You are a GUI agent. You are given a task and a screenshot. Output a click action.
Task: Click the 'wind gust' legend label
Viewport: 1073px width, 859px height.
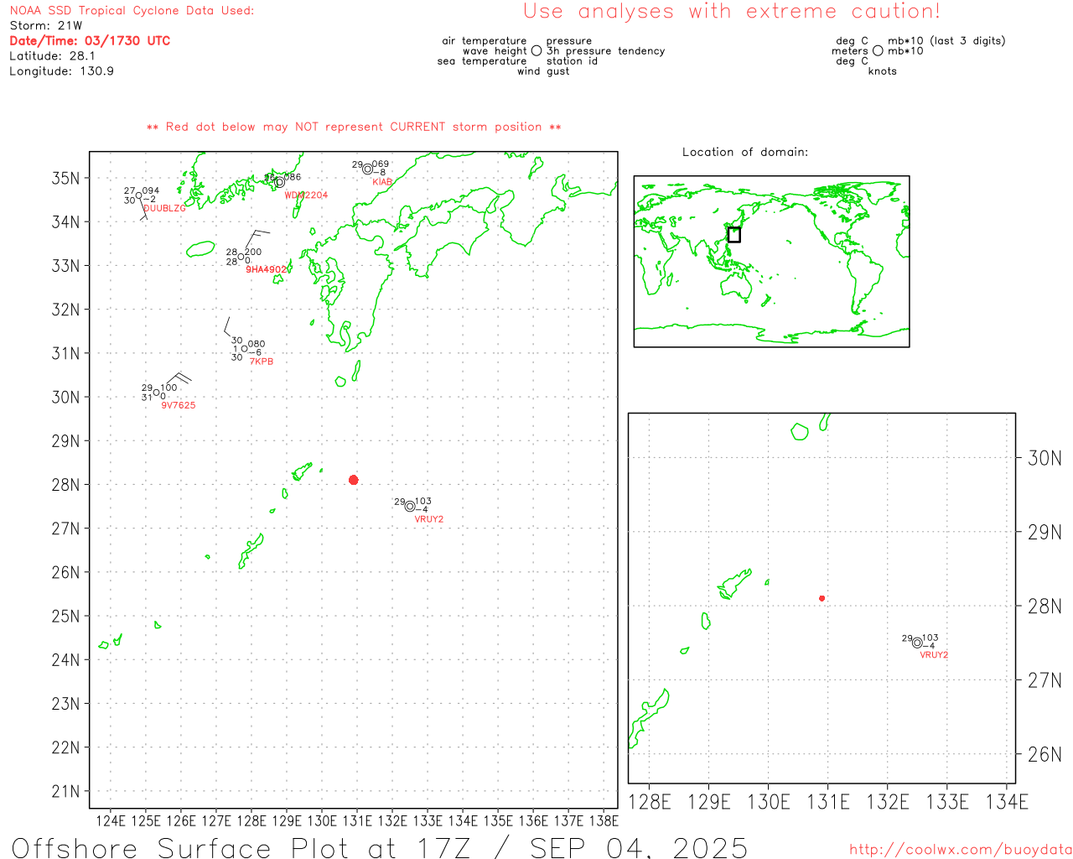point(543,71)
